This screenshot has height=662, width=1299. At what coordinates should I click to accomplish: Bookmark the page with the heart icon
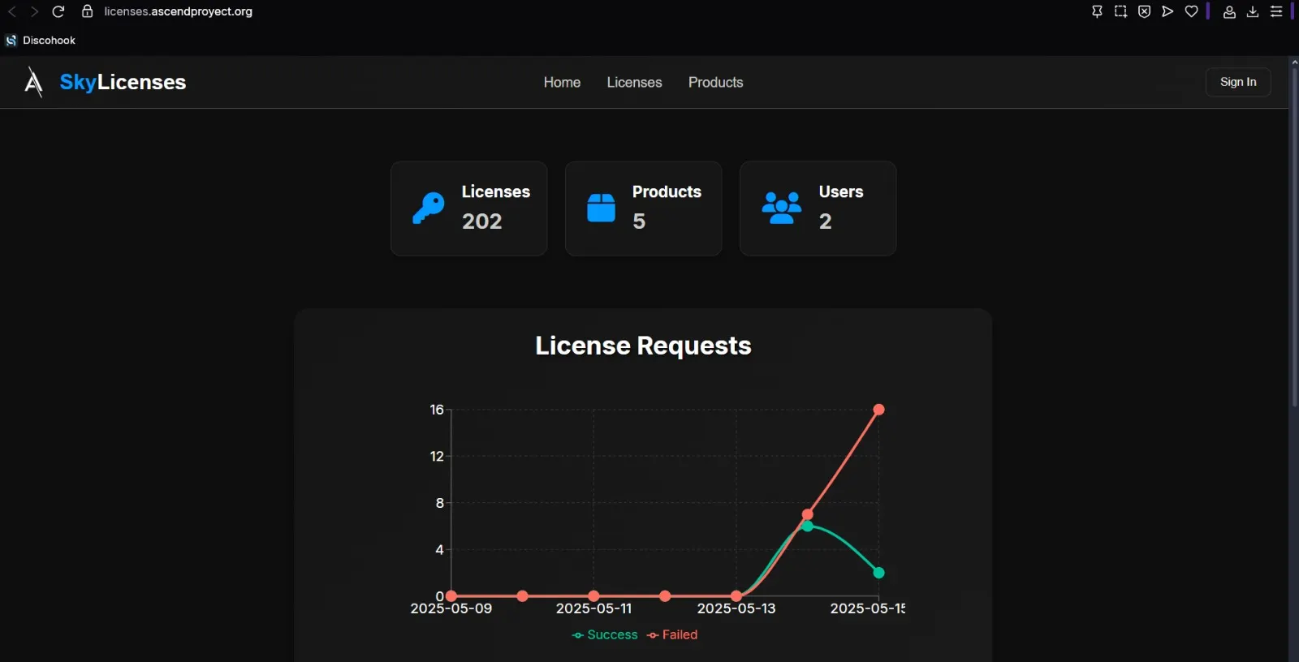1191,11
